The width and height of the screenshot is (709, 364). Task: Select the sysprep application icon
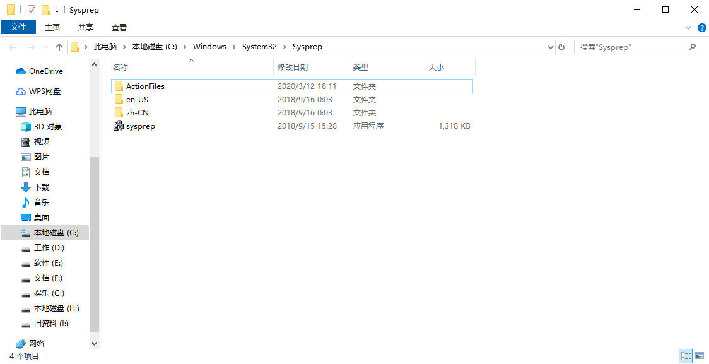(x=118, y=126)
